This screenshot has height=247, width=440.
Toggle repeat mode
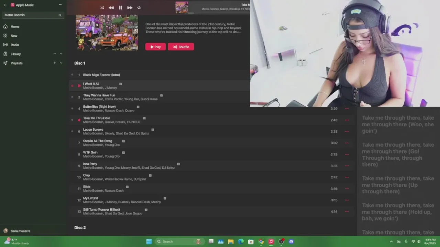139,8
